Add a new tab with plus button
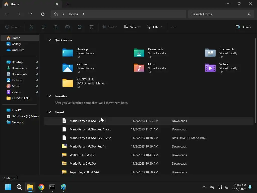 (x=68, y=4)
